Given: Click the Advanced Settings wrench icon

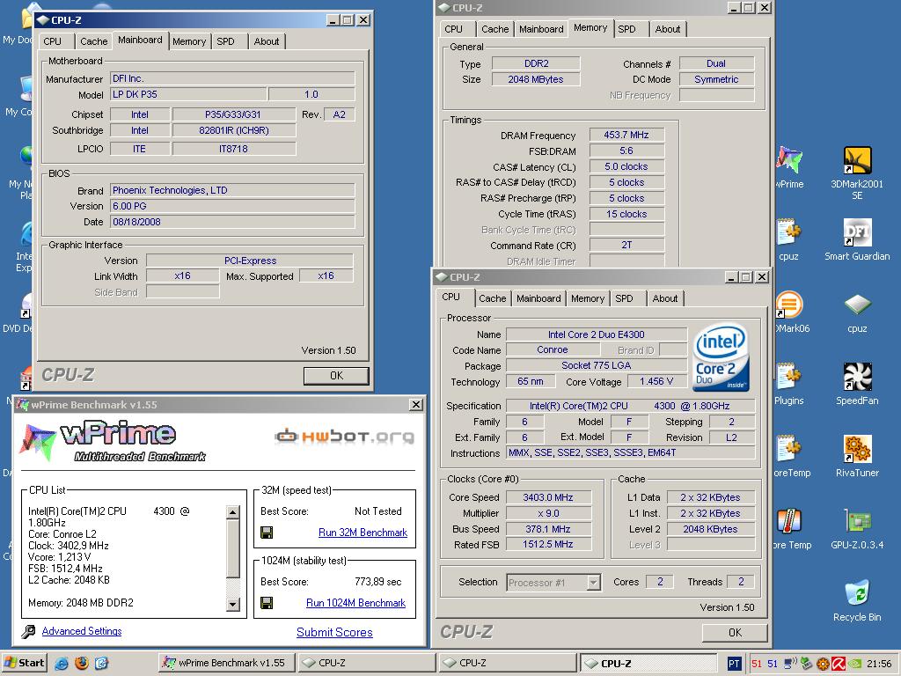Looking at the screenshot, I should click(28, 631).
